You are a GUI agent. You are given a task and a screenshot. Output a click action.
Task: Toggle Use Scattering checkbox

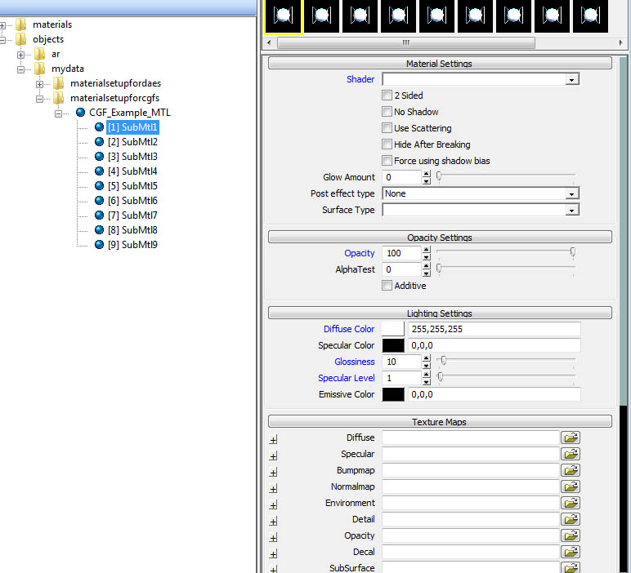(387, 128)
